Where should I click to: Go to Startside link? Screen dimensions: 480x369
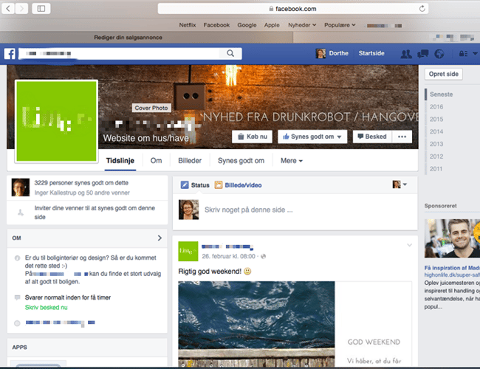pyautogui.click(x=371, y=53)
